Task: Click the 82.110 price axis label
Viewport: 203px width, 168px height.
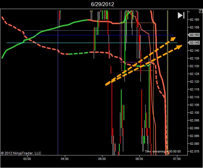Action: [195, 97]
